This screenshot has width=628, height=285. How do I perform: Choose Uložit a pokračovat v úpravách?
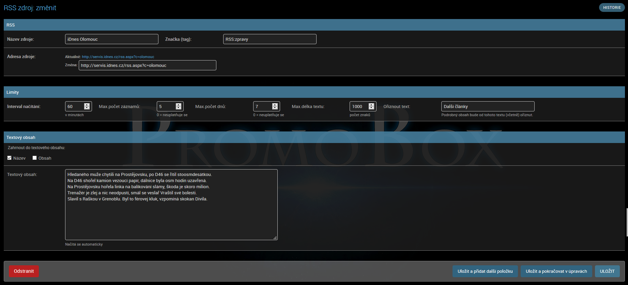tap(556, 271)
